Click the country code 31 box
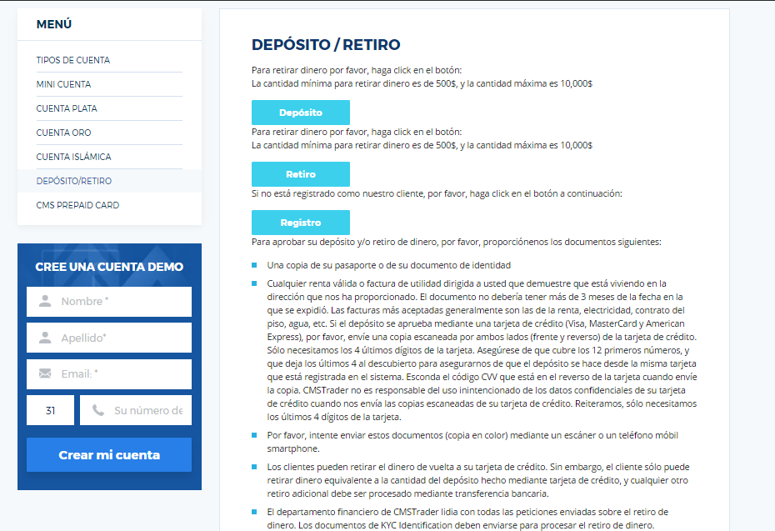 coord(50,410)
